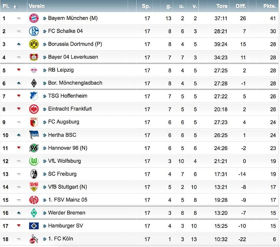The width and height of the screenshot is (280, 247).
Task: Sort standings by Pkte. column header
Action: (270, 6)
